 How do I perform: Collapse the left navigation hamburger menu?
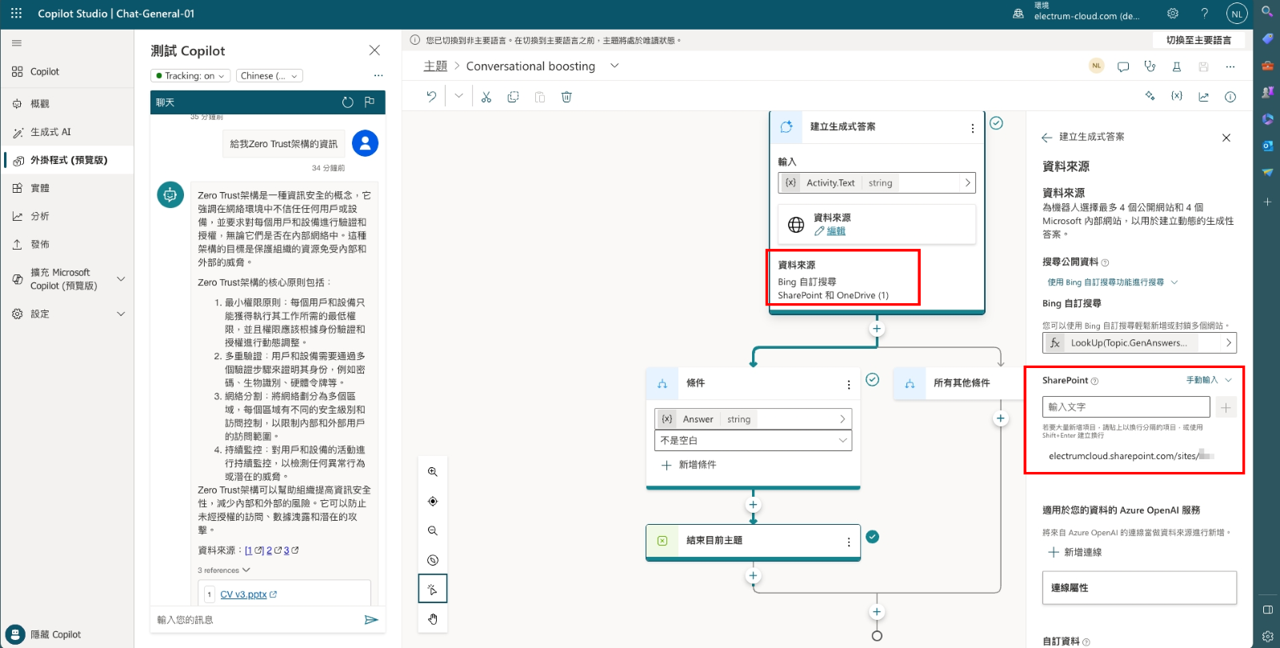click(x=17, y=43)
